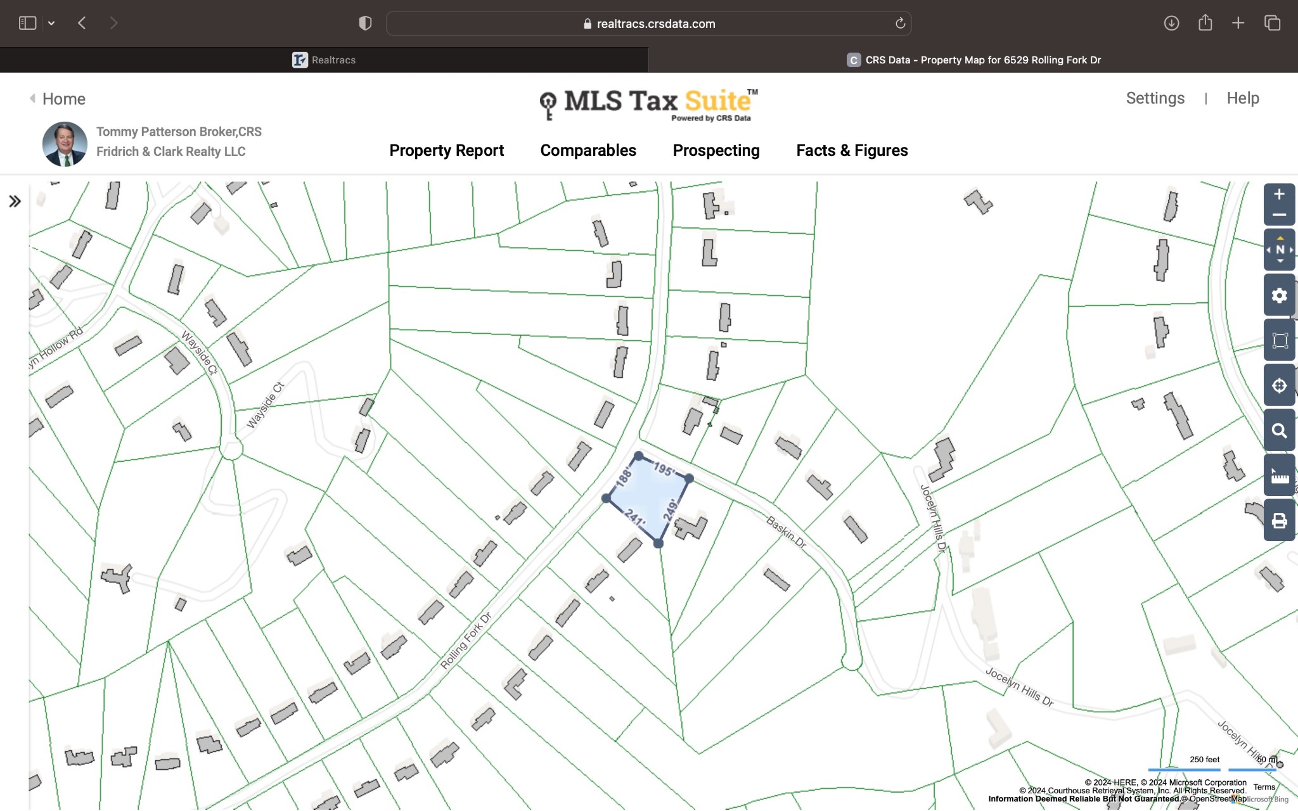Recenter map with the crosshair tool
This screenshot has height=811, width=1298.
pos(1279,386)
